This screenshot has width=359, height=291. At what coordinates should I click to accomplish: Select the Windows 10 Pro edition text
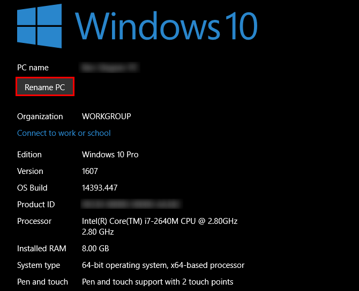point(110,155)
